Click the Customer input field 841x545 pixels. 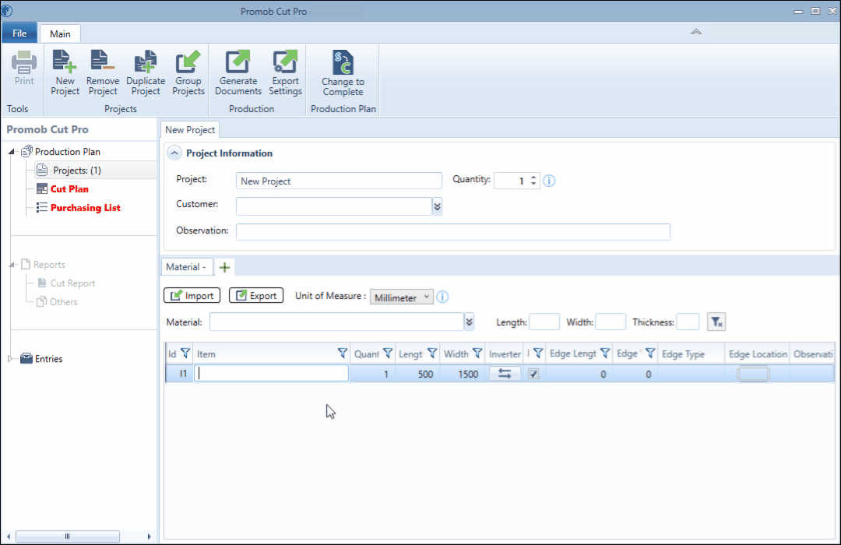click(x=334, y=206)
